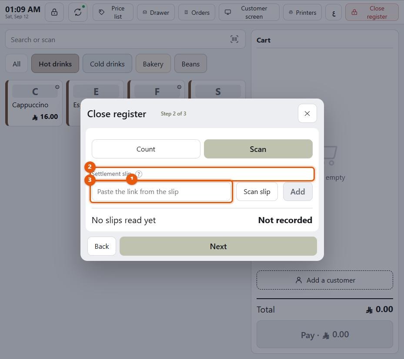The width and height of the screenshot is (404, 359).
Task: Switch language using the Arabic letter button
Action: pos(334,12)
